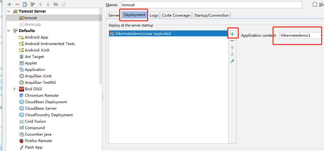324x151 pixels.
Task: Remove deployment artifact with red minus button
Action: pos(232,41)
